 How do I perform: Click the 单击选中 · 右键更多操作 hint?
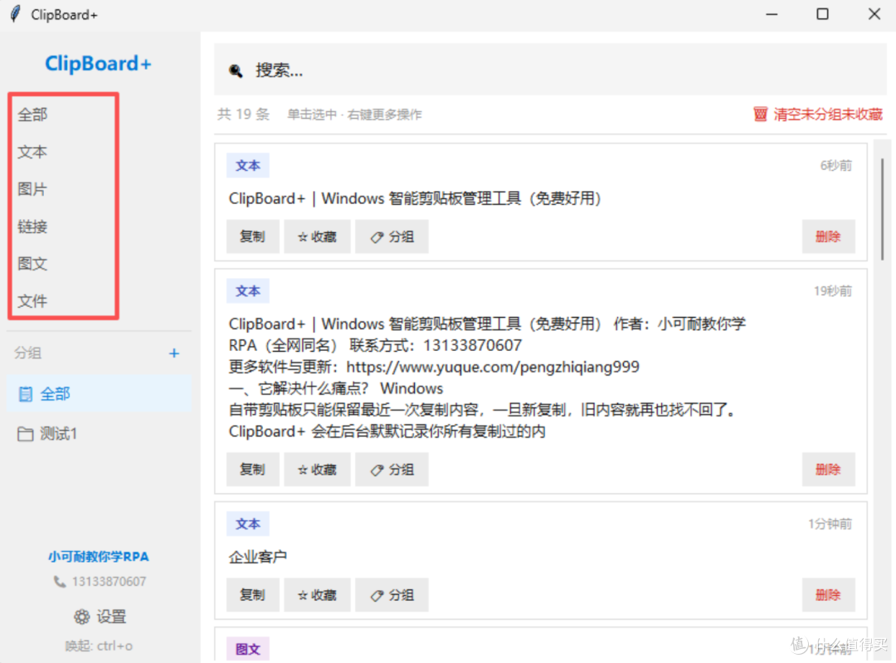click(x=354, y=115)
